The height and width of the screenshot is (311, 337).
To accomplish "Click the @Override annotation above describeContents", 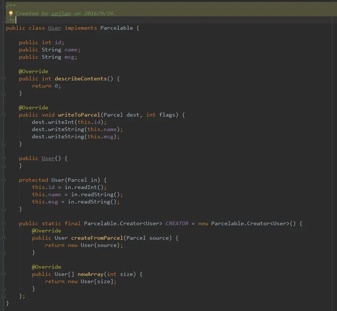I will pyautogui.click(x=34, y=72).
